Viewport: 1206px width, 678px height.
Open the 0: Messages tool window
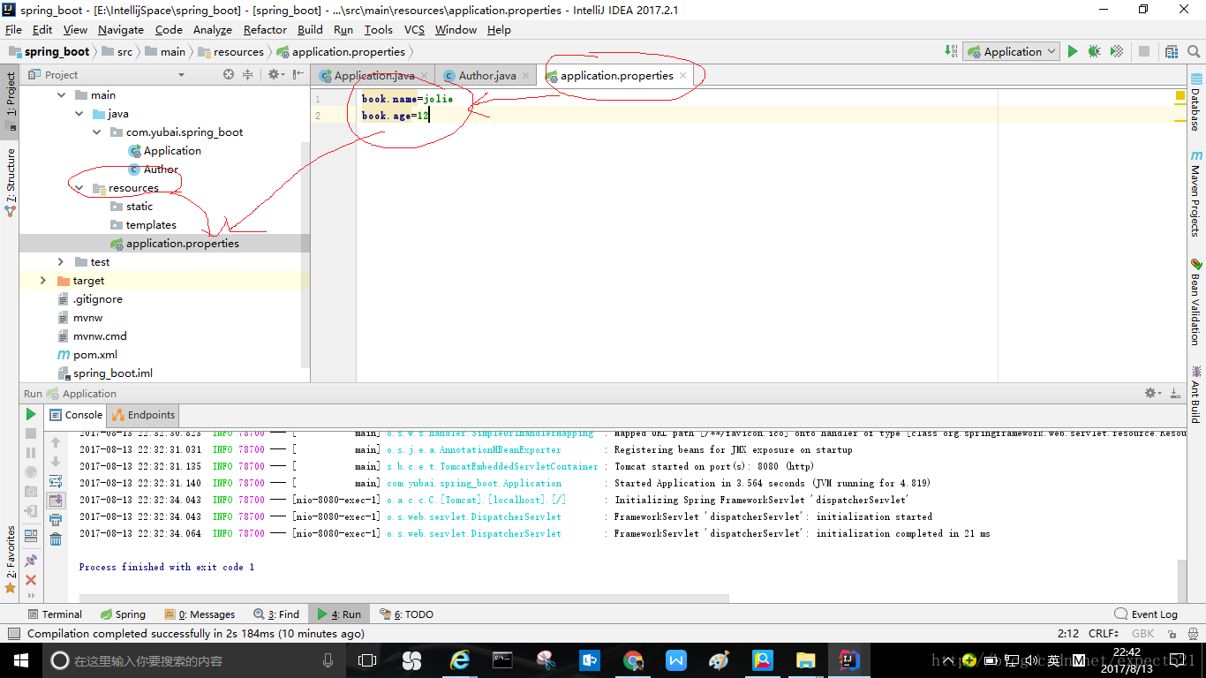(x=200, y=614)
